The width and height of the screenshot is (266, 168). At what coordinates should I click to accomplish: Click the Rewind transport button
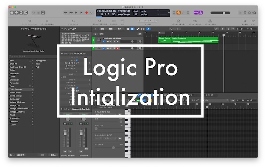coord(66,13)
